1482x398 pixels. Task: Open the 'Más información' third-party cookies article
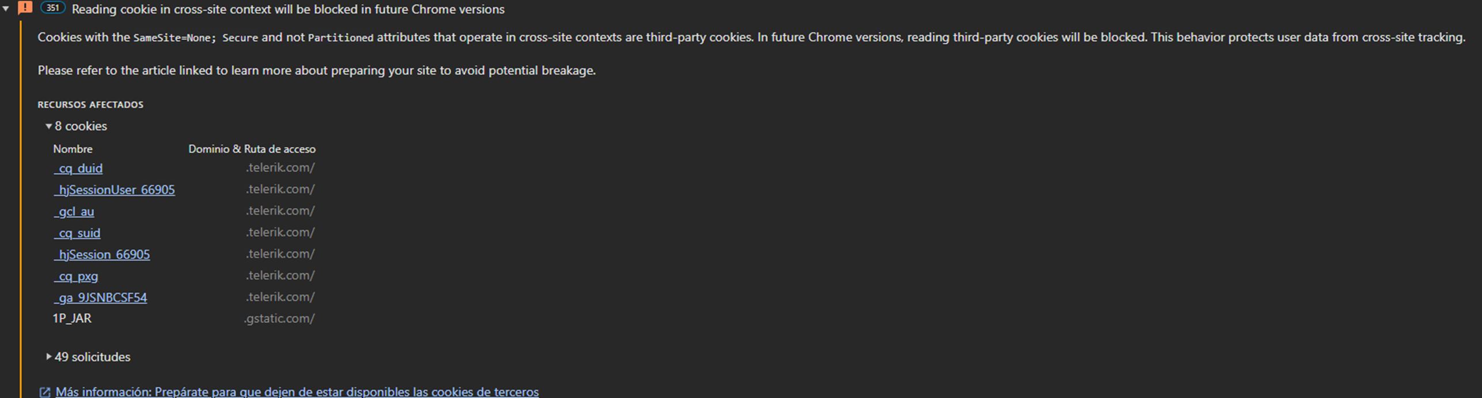(x=297, y=392)
